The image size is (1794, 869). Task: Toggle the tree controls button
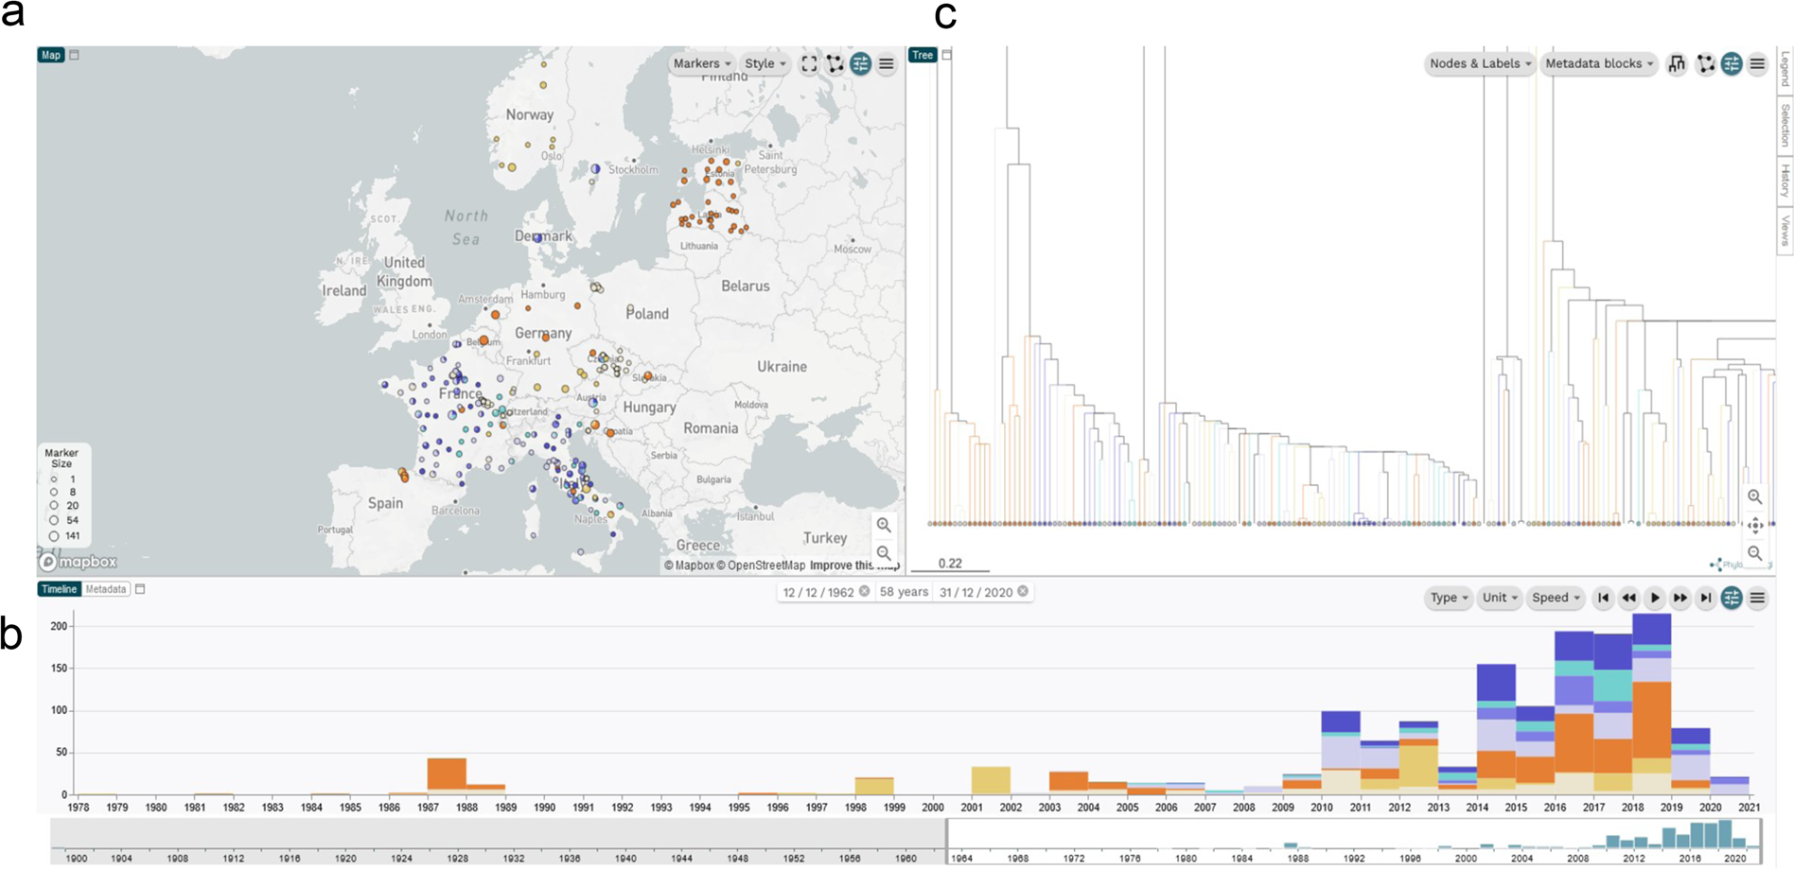(x=1732, y=64)
